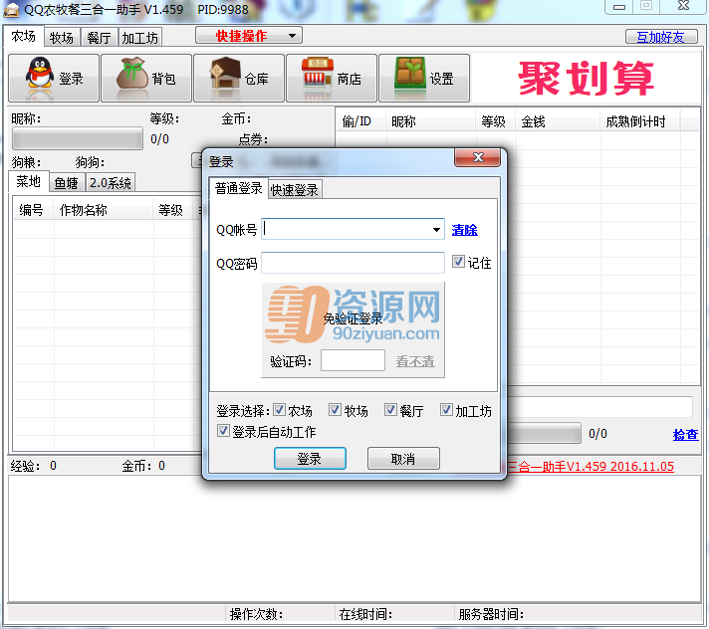The width and height of the screenshot is (709, 629).
Task: Switch to the 菜地 tab
Action: click(x=29, y=182)
